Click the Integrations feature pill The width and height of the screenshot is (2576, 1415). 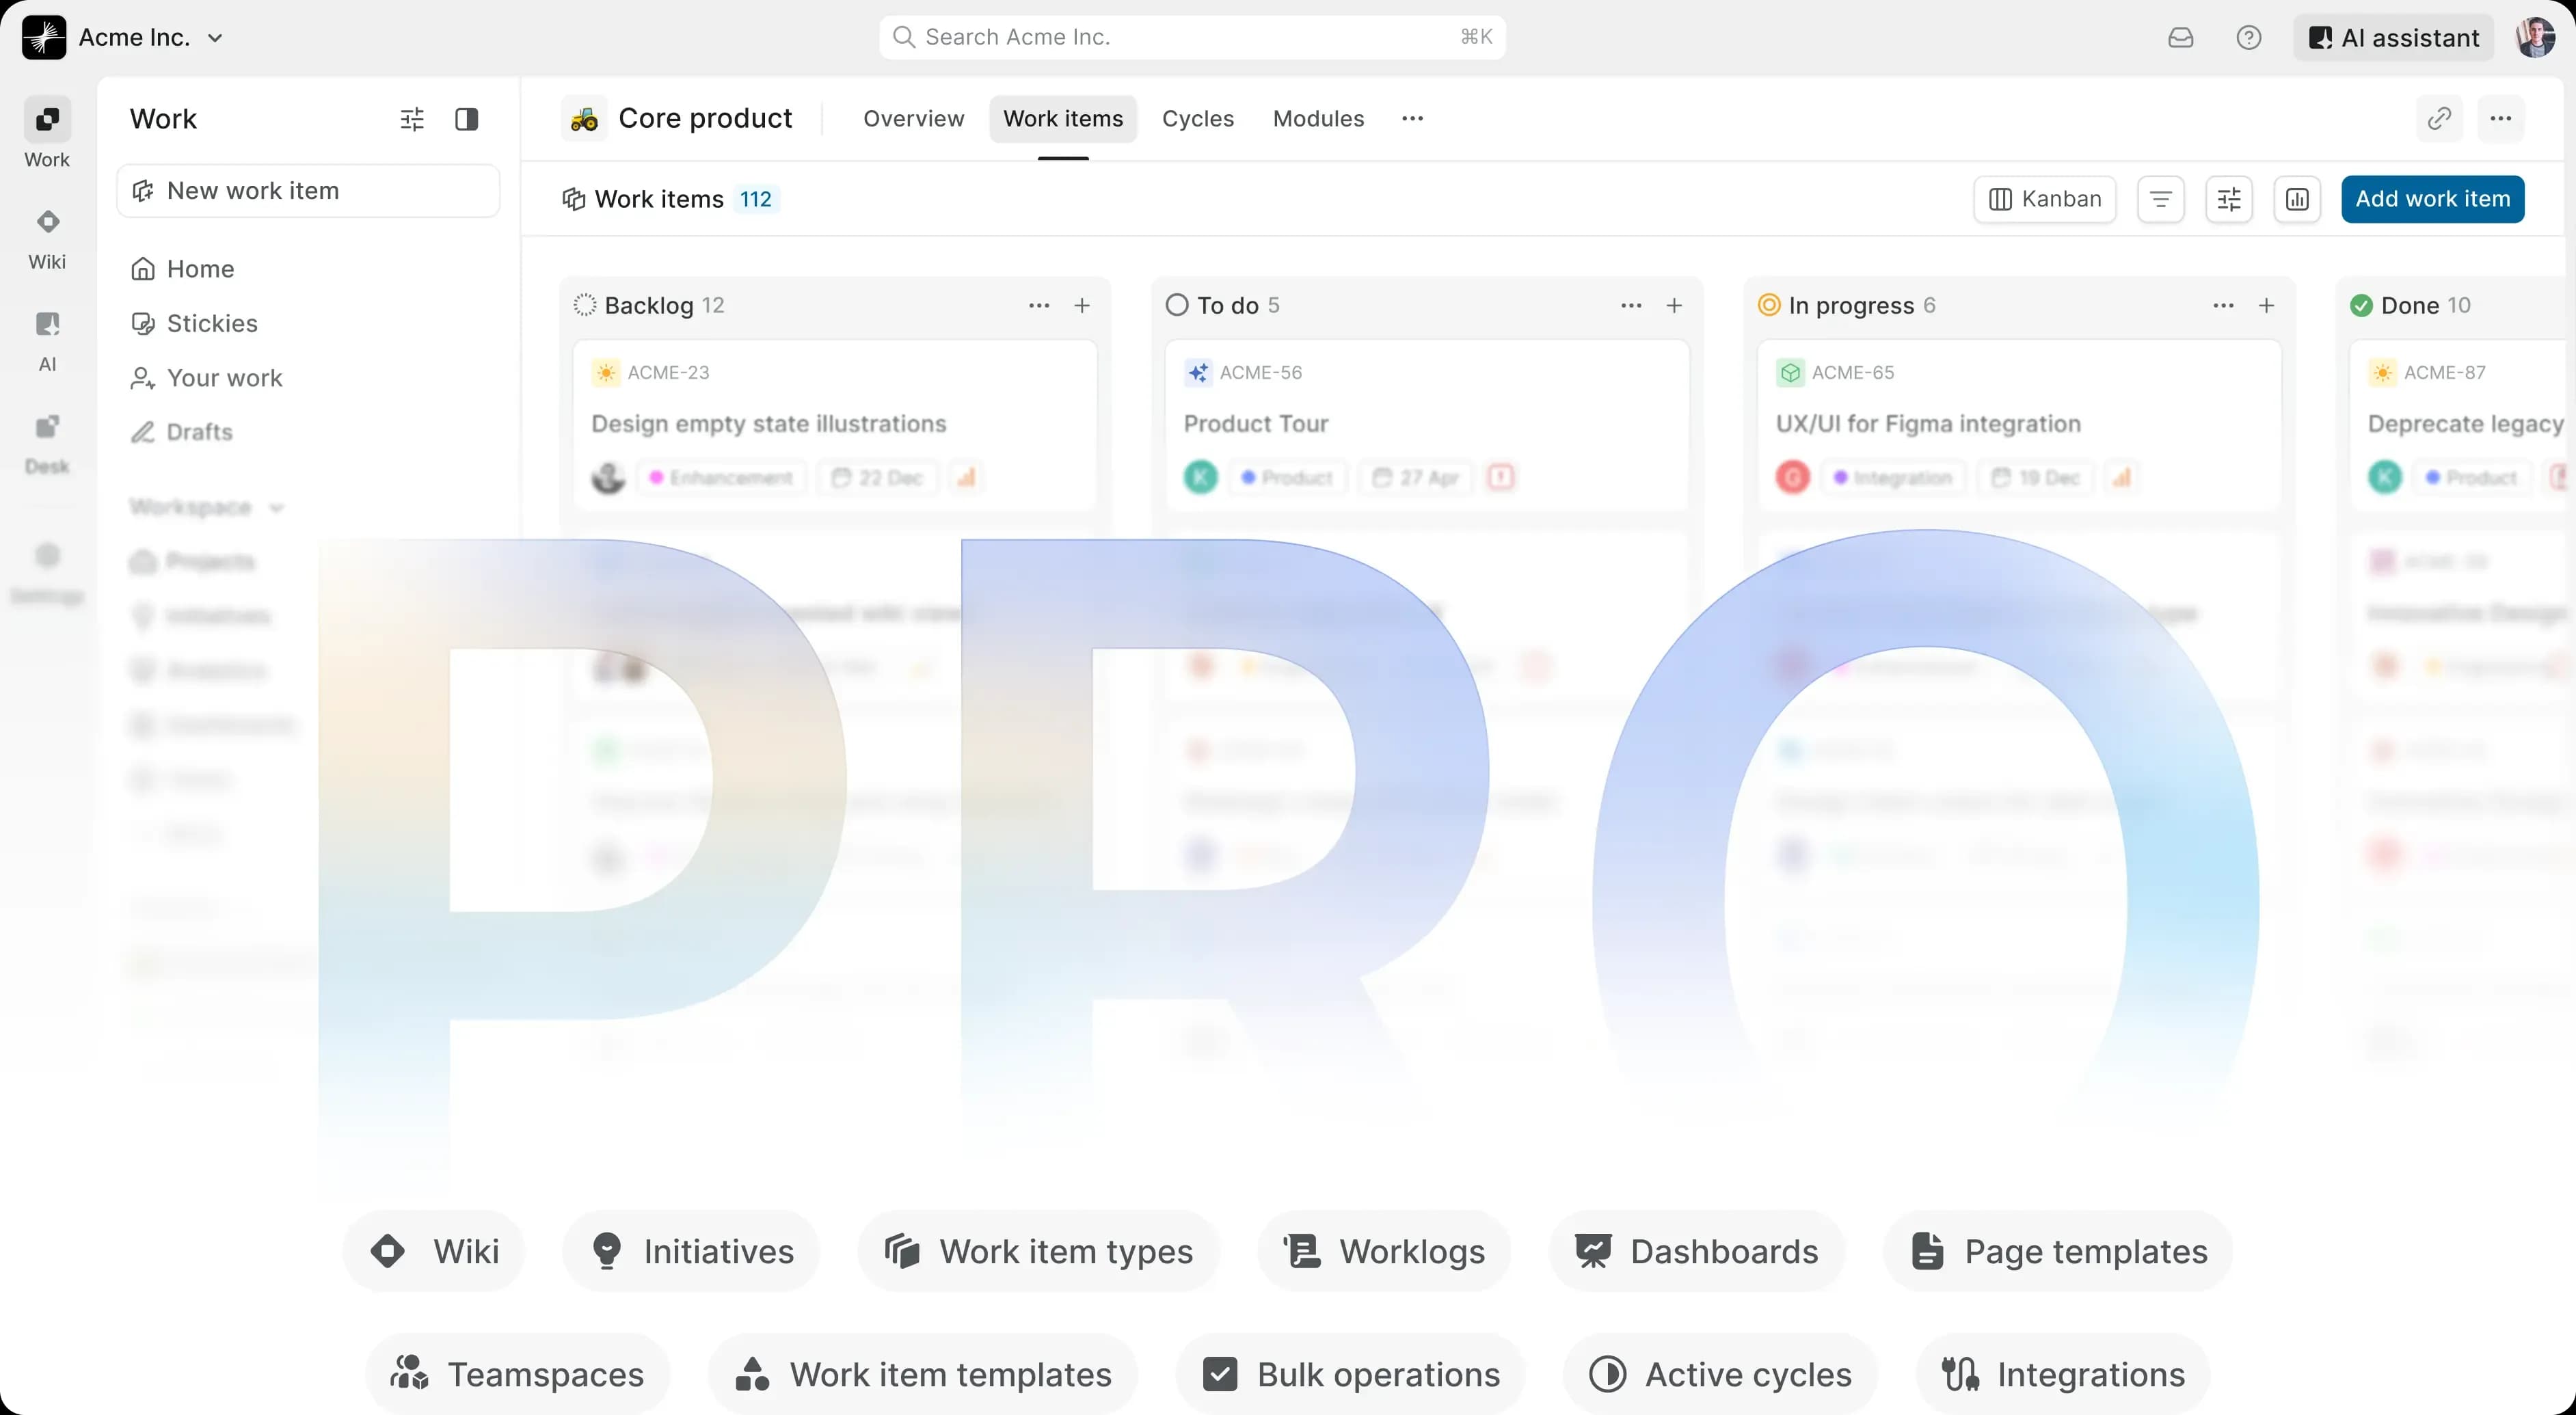point(2063,1374)
